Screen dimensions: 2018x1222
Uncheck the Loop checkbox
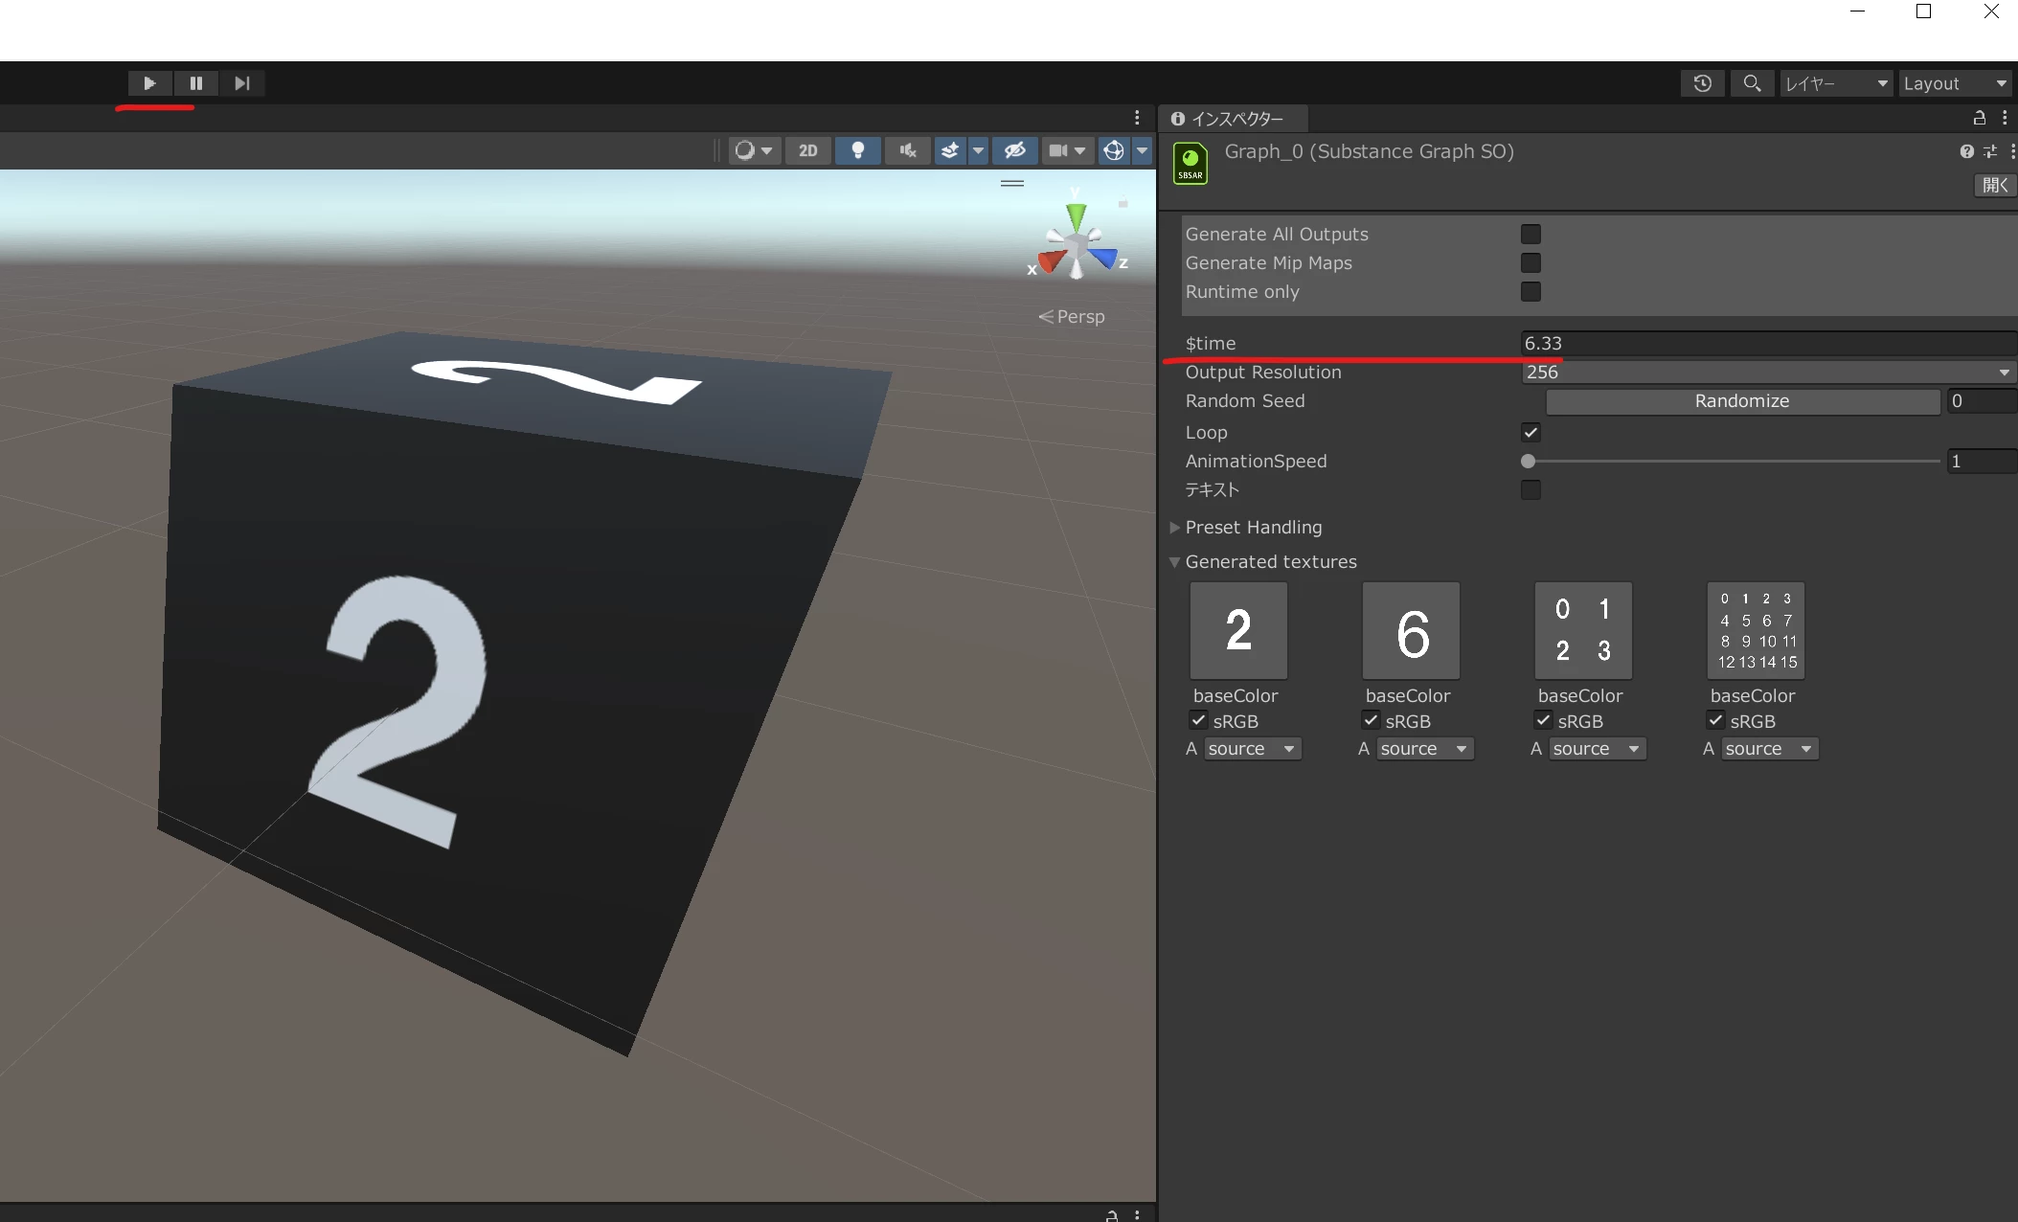[1531, 432]
